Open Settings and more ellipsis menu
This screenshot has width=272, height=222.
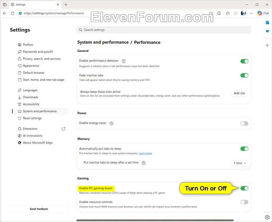[251, 13]
